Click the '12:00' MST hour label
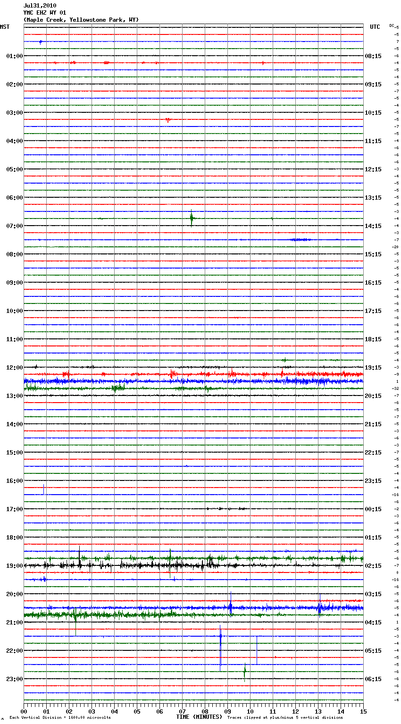401x724 pixels. 15,368
